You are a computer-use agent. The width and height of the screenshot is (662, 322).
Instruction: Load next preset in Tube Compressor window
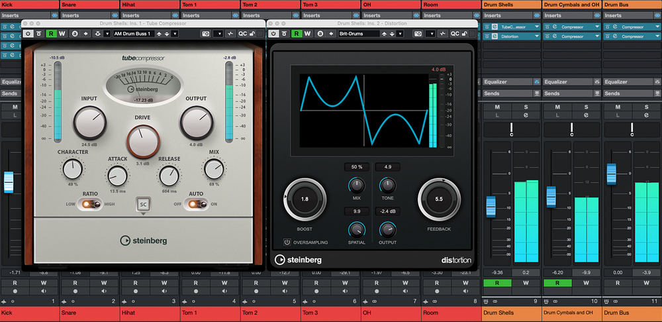coord(167,33)
